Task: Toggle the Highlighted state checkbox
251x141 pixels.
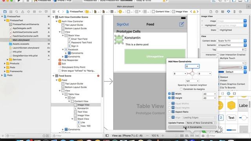Action: 218,30
